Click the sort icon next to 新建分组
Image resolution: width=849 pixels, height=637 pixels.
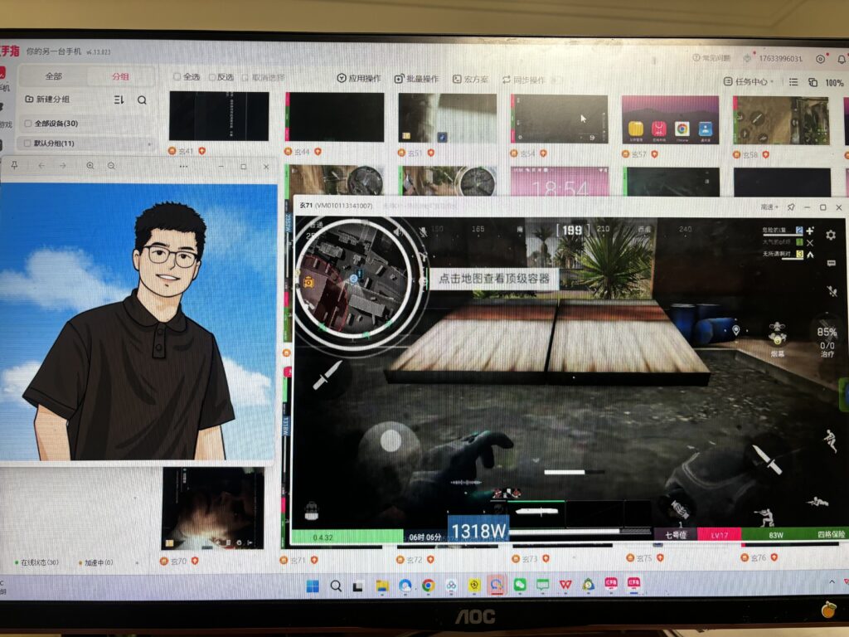(119, 100)
